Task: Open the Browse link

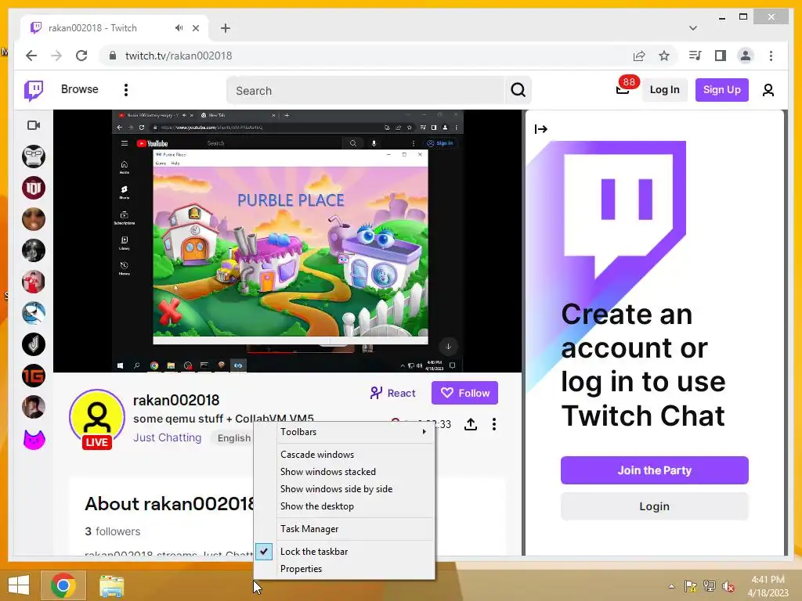Action: pyautogui.click(x=79, y=89)
